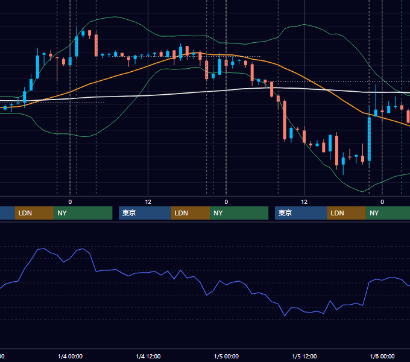Click the 1/6 00:00 time axis label

click(x=382, y=356)
